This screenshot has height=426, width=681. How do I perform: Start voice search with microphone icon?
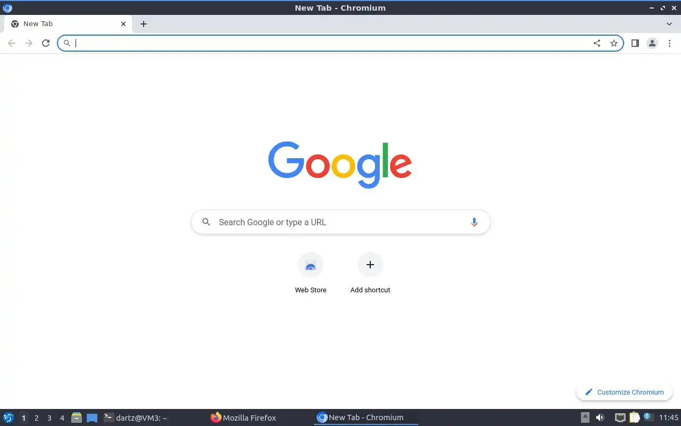click(x=474, y=222)
